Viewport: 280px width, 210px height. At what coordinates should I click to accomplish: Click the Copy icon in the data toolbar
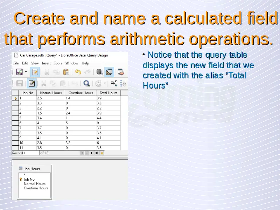[53, 83]
